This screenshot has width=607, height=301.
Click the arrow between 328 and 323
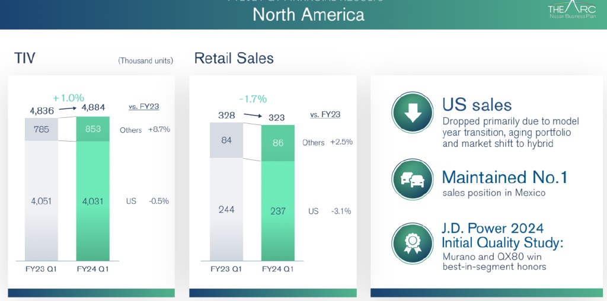pos(252,116)
